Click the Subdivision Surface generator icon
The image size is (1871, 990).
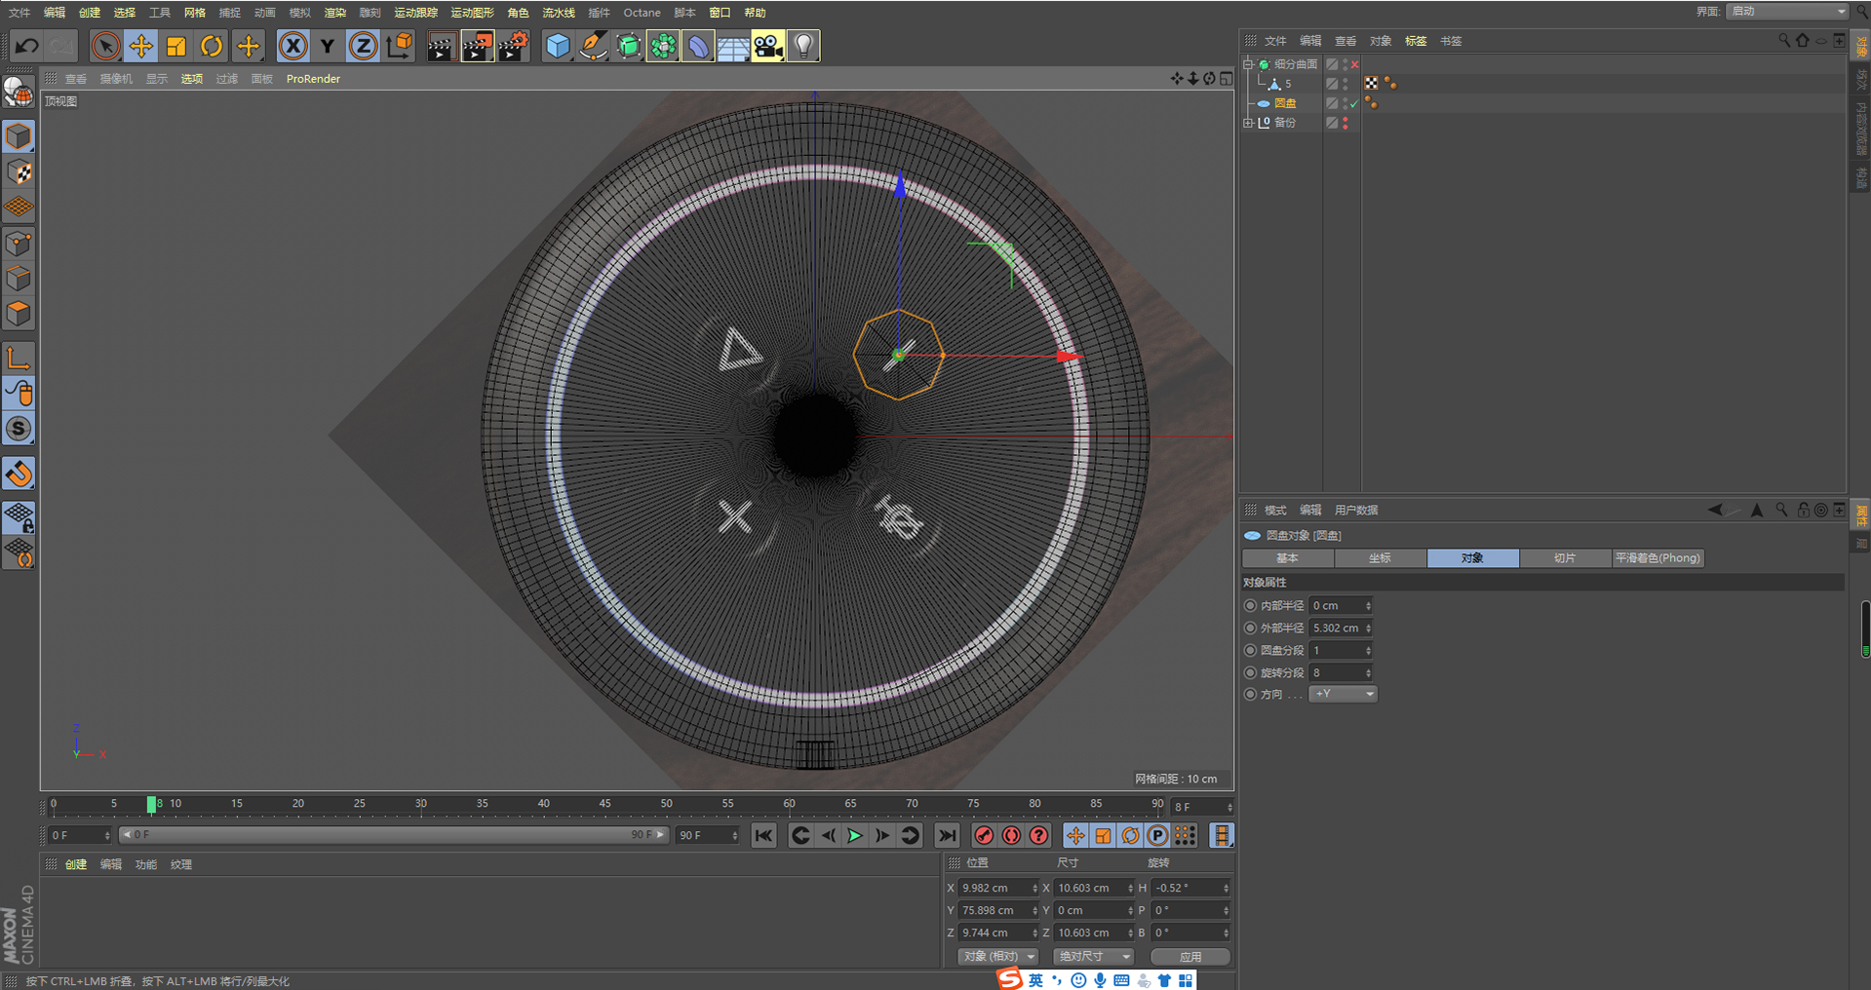tap(628, 46)
